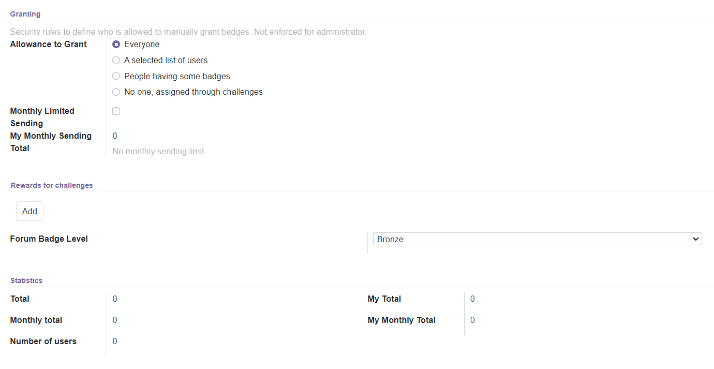The height and width of the screenshot is (369, 714).
Task: Click the "Allowance to Grant" field label
Action: point(49,45)
